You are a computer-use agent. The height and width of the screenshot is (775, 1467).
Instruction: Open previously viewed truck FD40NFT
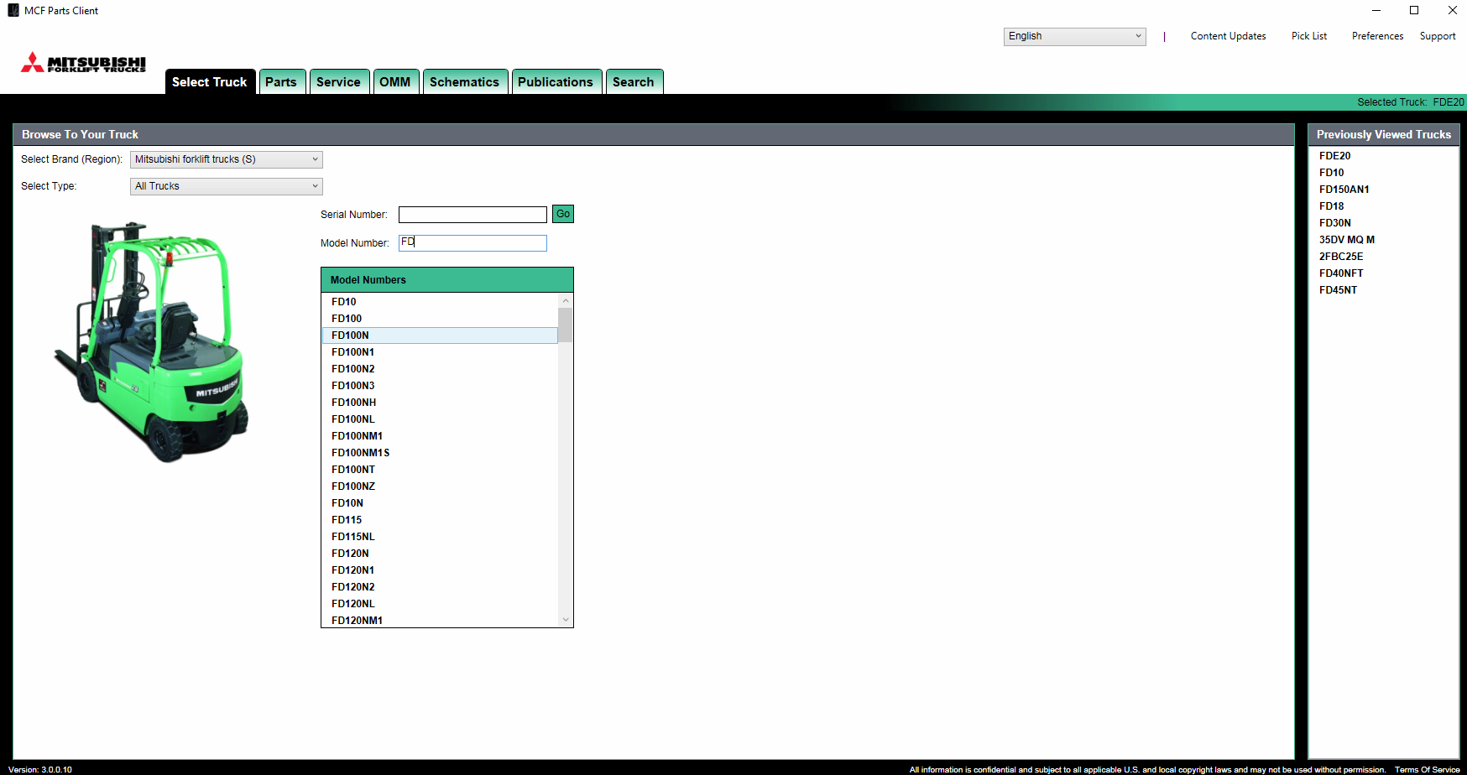[1340, 273]
